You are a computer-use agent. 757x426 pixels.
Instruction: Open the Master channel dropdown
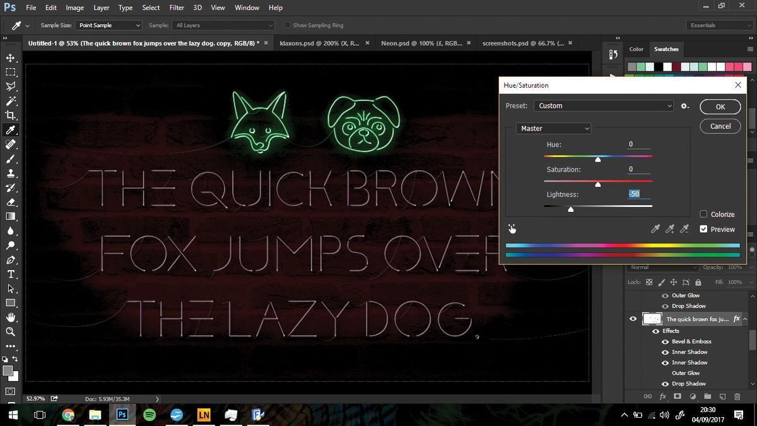(x=553, y=128)
